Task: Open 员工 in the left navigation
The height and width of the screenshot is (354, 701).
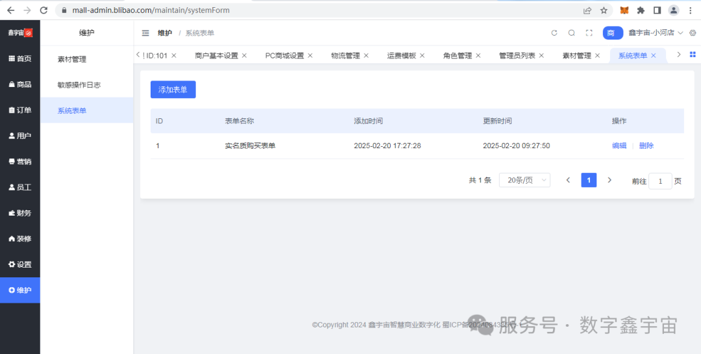Action: click(x=20, y=187)
